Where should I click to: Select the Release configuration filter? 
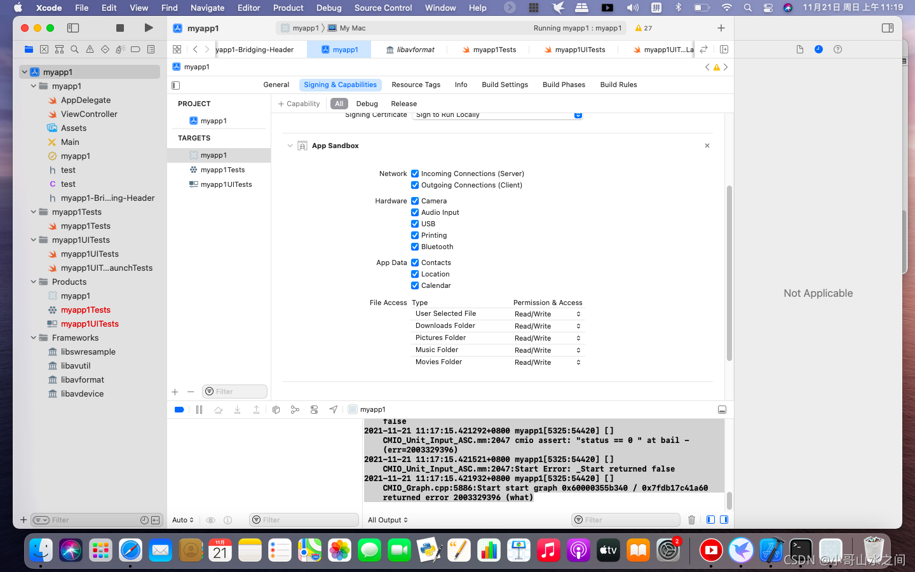404,104
